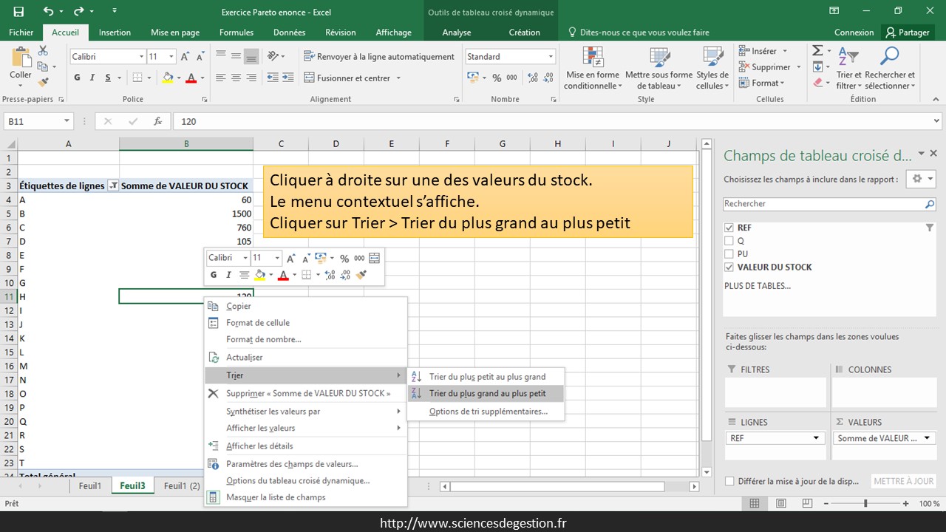Select Trier du plus grand au plus petit
Viewport: 946px width, 532px height.
pyautogui.click(x=487, y=394)
